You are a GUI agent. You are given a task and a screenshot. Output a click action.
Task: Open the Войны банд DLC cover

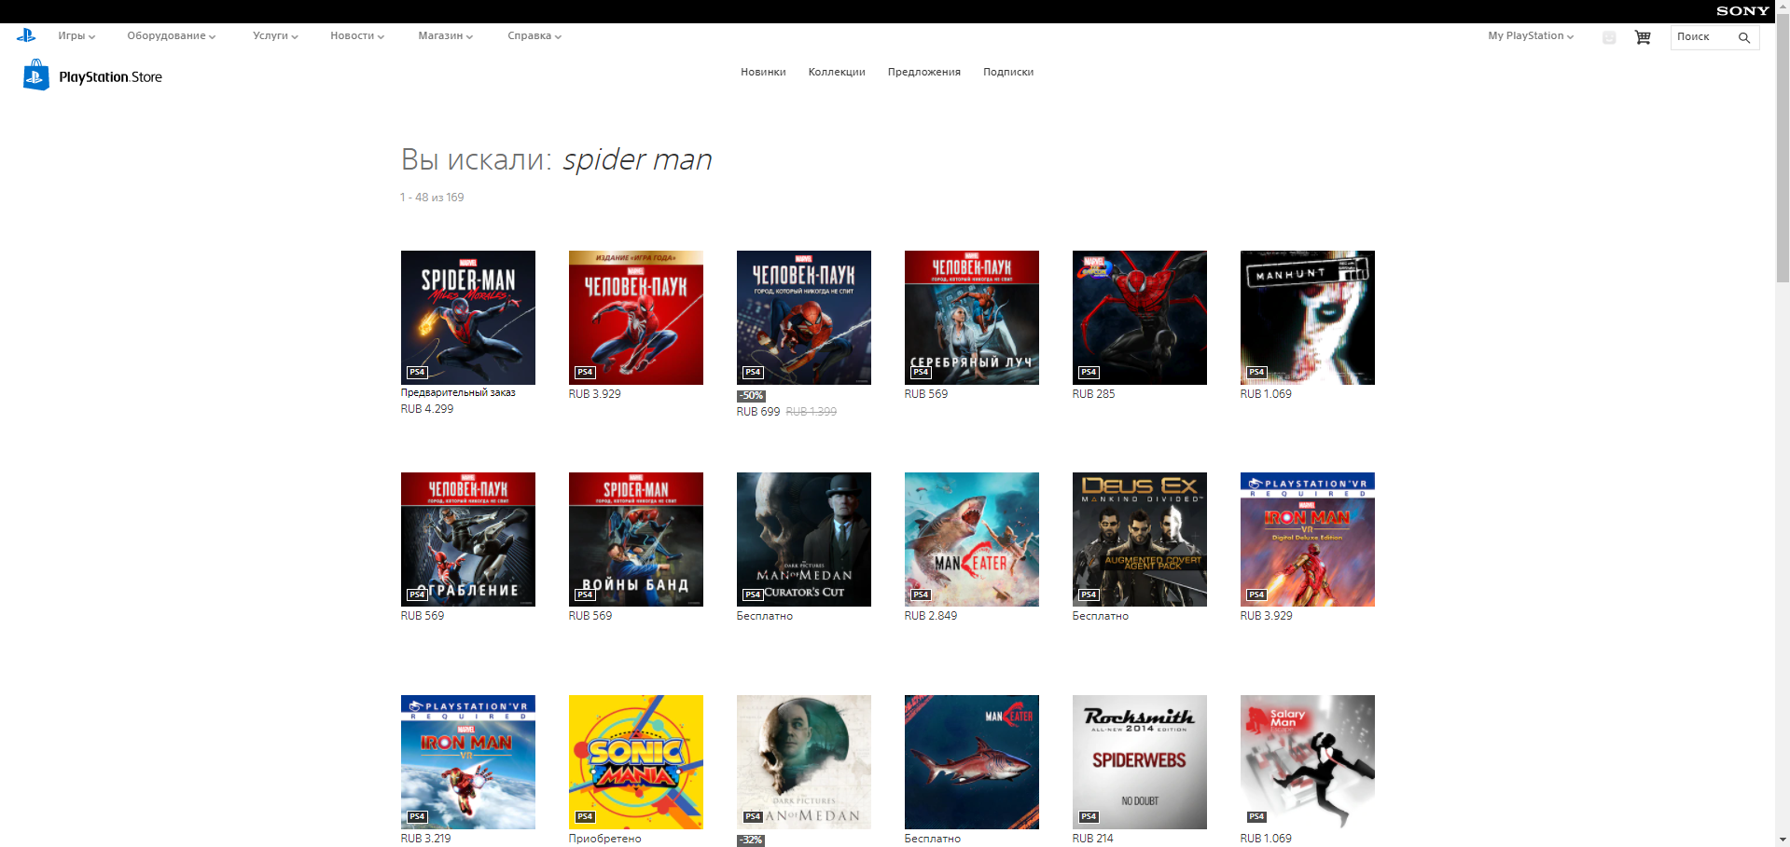coord(636,540)
